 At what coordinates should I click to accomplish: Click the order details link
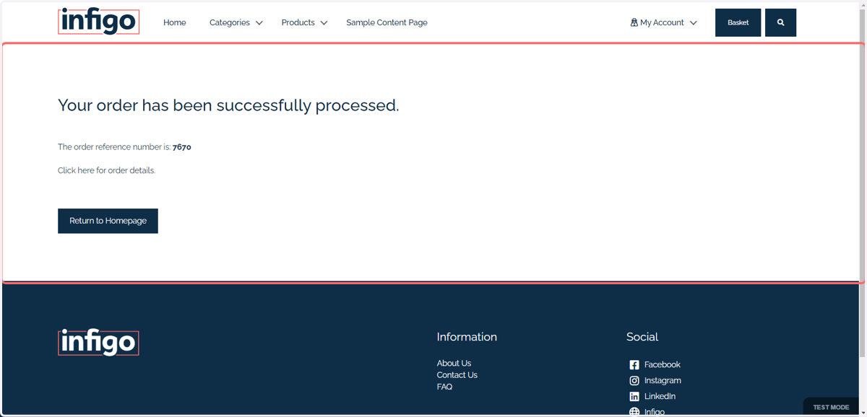coord(106,170)
